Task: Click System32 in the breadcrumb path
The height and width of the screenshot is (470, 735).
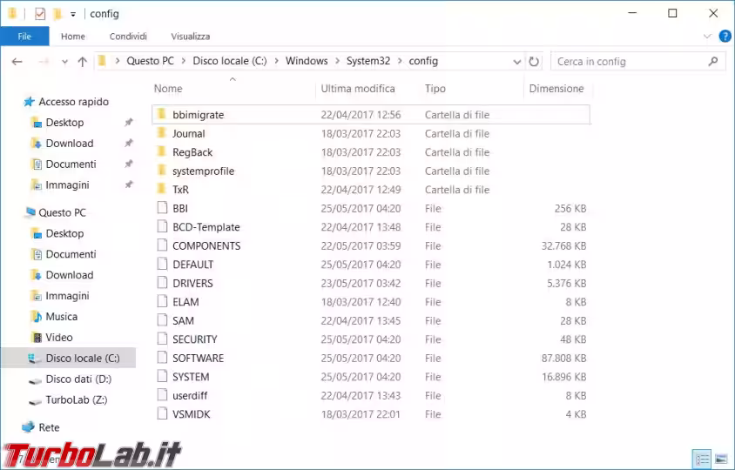Action: tap(368, 62)
